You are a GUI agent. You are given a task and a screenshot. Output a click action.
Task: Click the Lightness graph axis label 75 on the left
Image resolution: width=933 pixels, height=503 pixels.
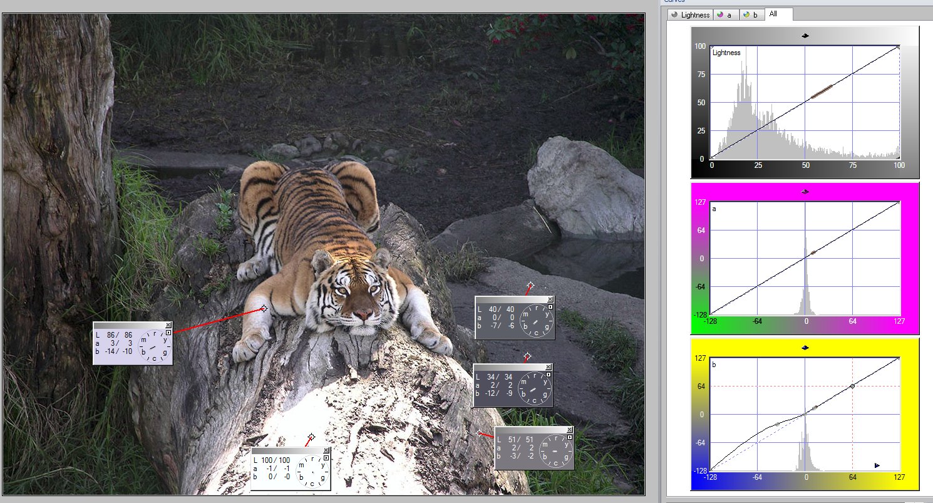(x=701, y=75)
